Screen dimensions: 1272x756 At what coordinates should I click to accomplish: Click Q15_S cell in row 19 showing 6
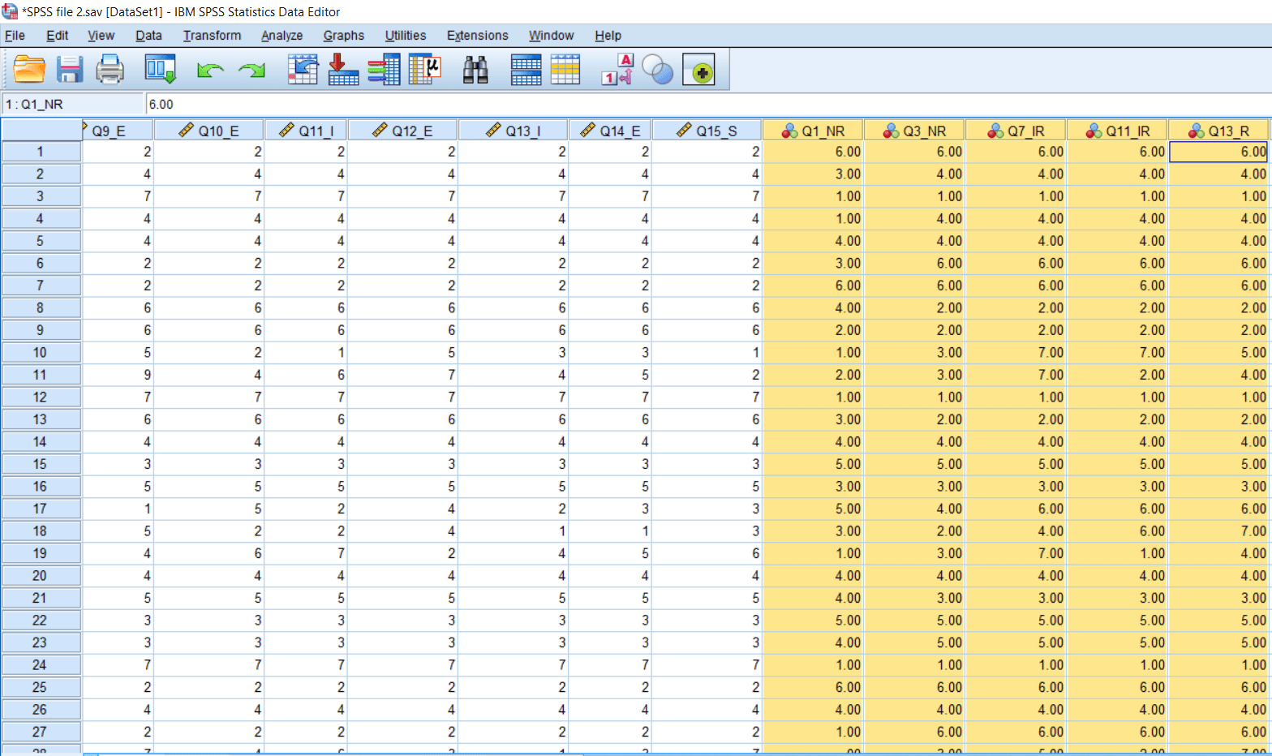pos(707,553)
